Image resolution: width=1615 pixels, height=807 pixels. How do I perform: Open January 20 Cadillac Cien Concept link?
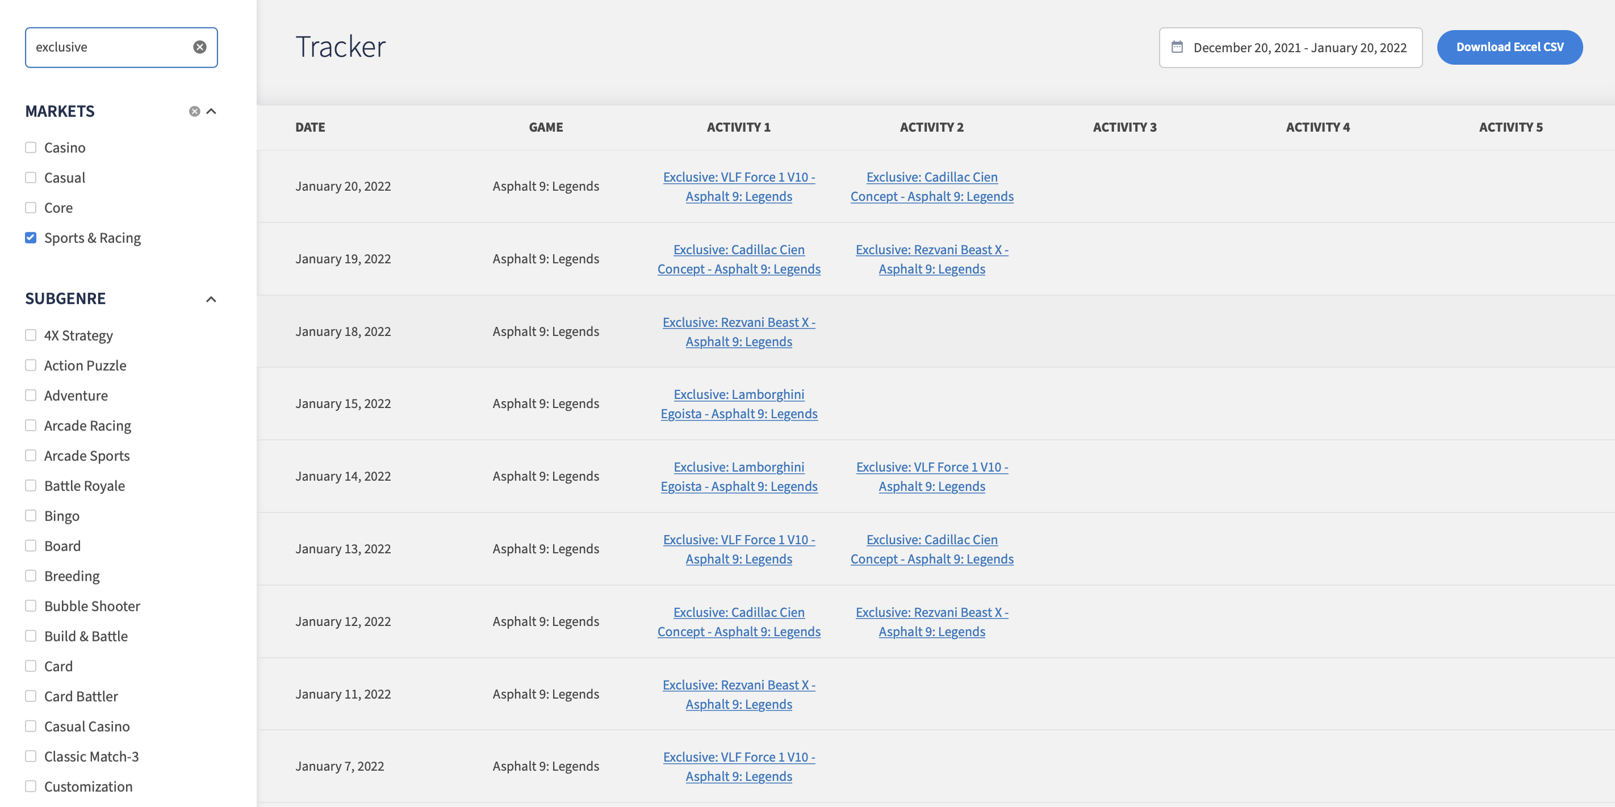pos(932,187)
